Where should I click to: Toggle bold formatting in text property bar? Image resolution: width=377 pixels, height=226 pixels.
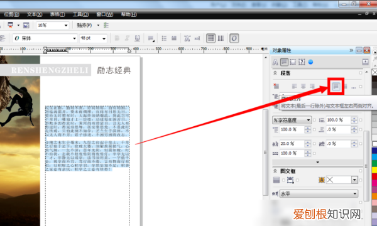pyautogui.click(x=117, y=38)
